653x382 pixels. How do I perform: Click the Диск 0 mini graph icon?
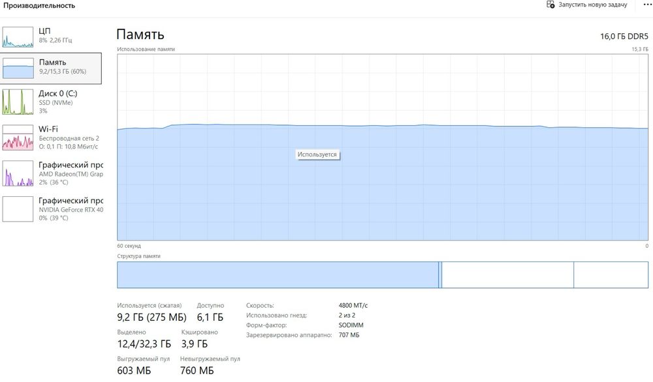point(18,102)
